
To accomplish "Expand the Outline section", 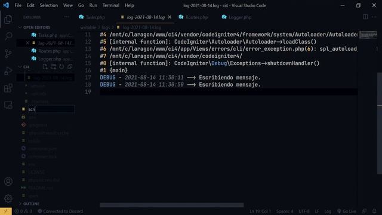I will (31, 204).
